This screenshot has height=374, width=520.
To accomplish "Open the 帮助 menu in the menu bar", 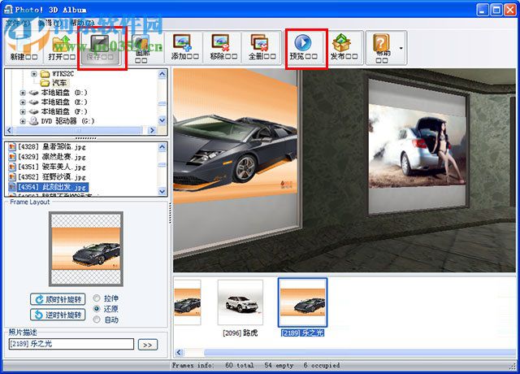I will point(82,24).
